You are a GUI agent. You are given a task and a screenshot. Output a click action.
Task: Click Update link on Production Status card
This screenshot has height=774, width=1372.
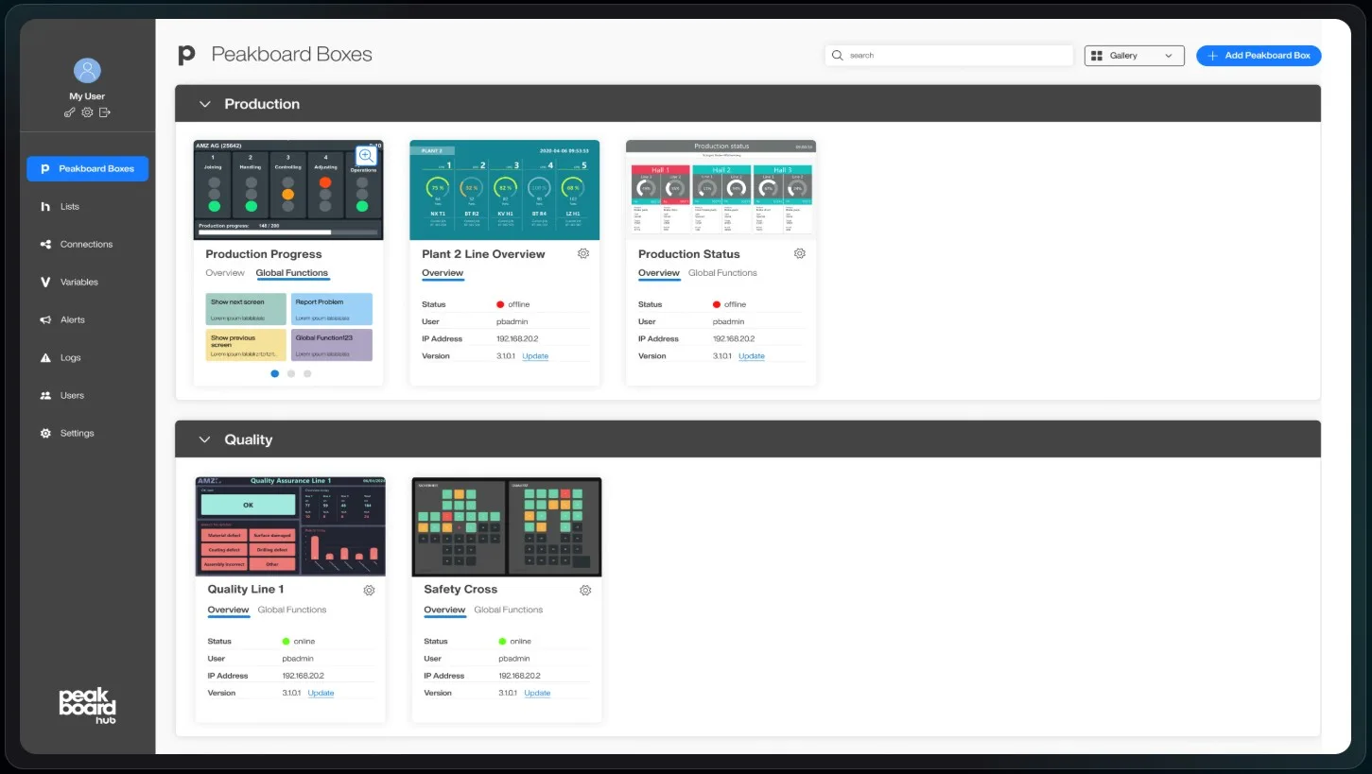[x=752, y=356]
